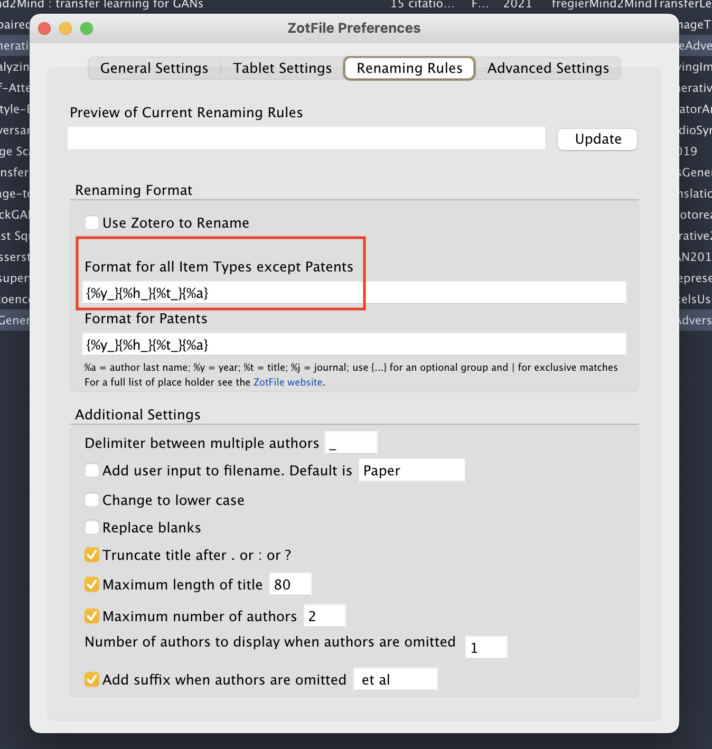
Task: Click the renaming rules preview field
Action: 306,138
